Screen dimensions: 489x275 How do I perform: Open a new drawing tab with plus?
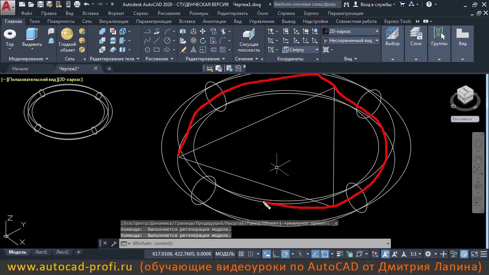[109, 69]
